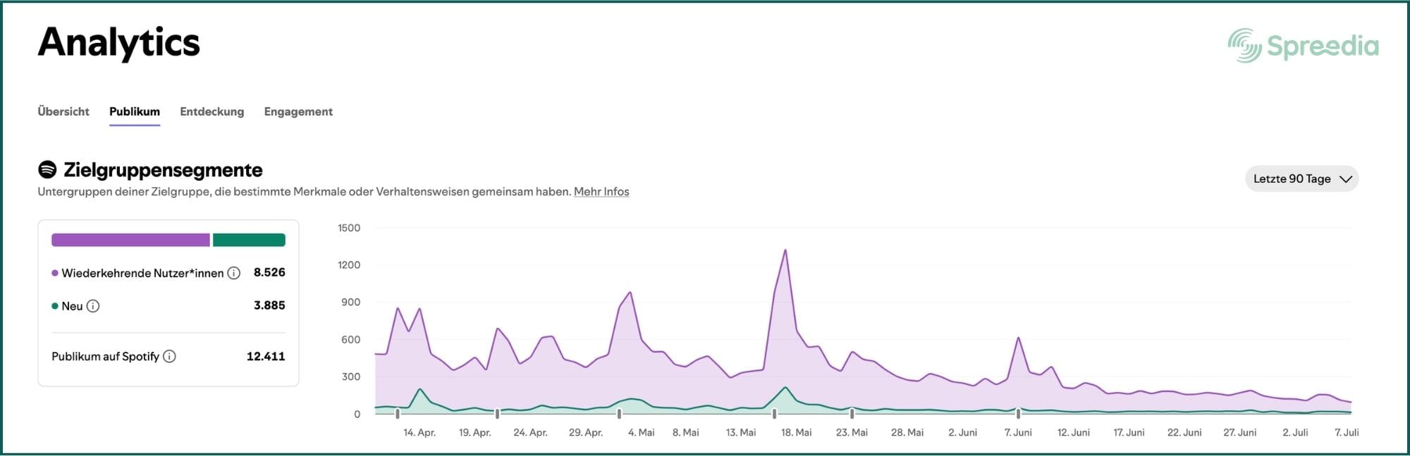This screenshot has width=1410, height=456.
Task: Click the 24. Apr. date label
Action: coord(530,433)
